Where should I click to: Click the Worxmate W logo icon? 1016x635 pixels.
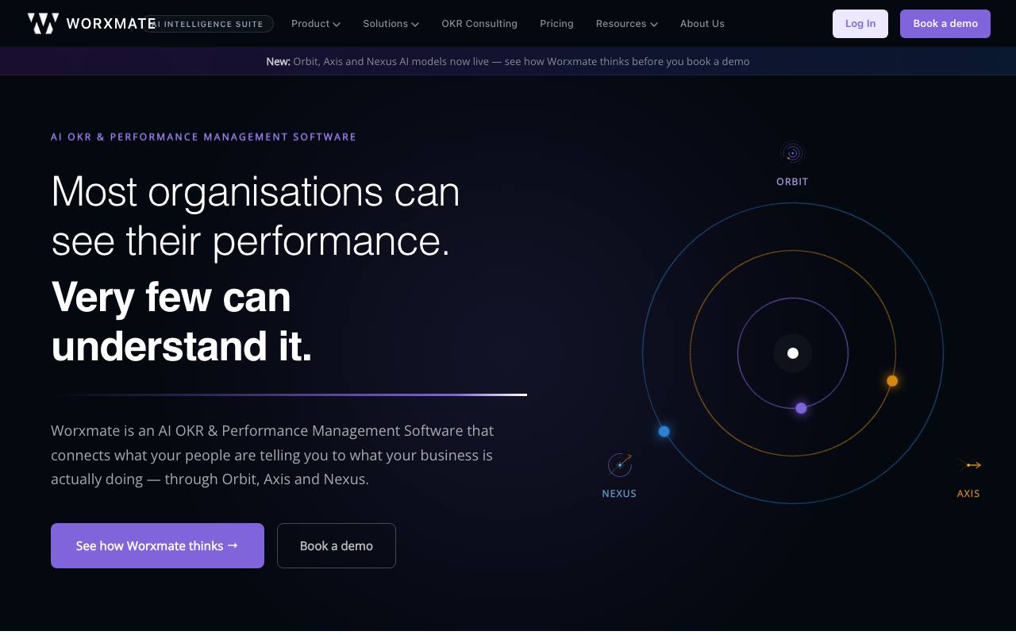[43, 24]
